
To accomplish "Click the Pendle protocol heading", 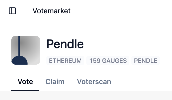I will [65, 44].
